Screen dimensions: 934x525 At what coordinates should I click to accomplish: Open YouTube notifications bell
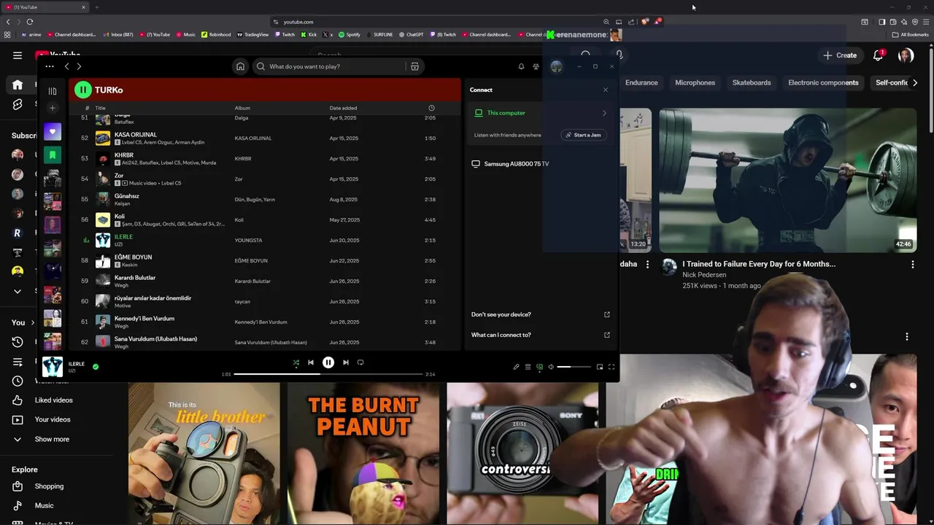tap(879, 55)
